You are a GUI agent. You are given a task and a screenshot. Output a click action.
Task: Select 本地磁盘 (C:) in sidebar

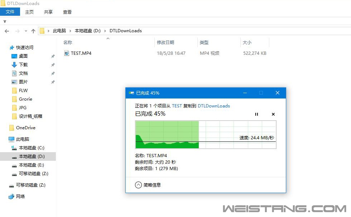[x=32, y=148]
